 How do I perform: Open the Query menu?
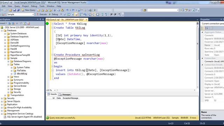17,6
